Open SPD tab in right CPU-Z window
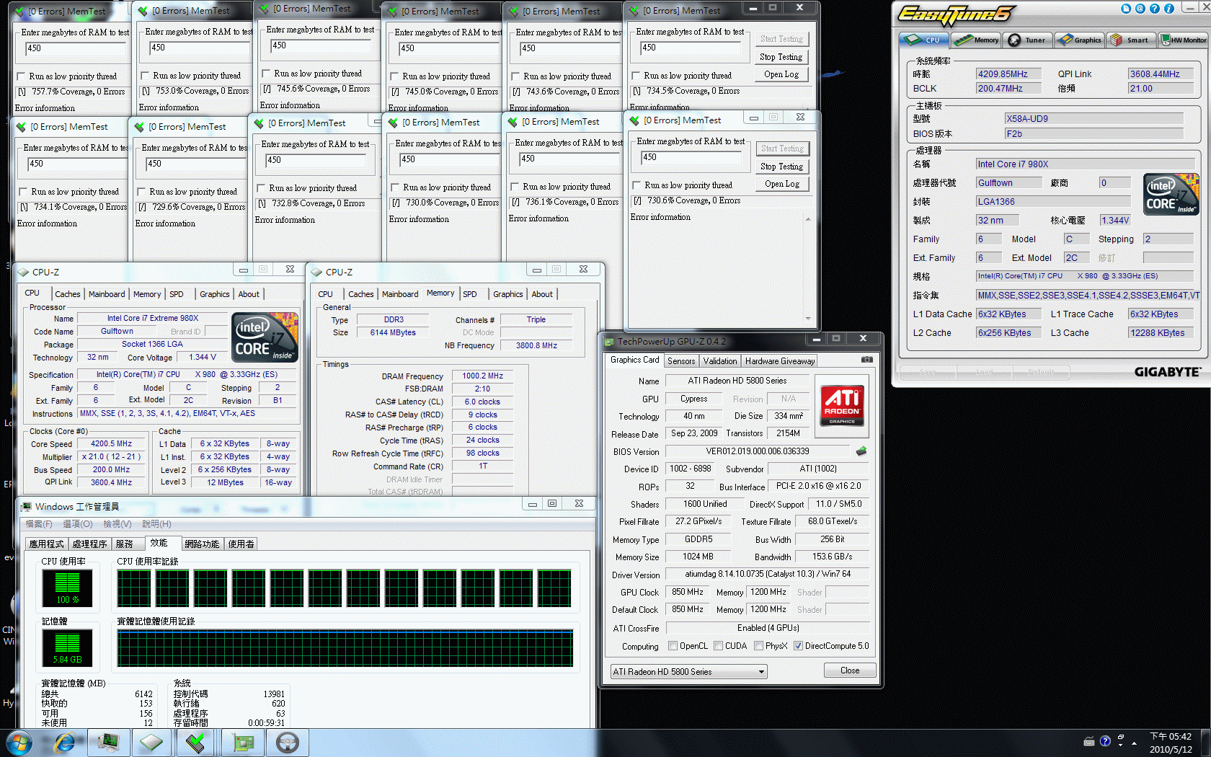Screen dimensions: 1211x757 pyautogui.click(x=470, y=294)
